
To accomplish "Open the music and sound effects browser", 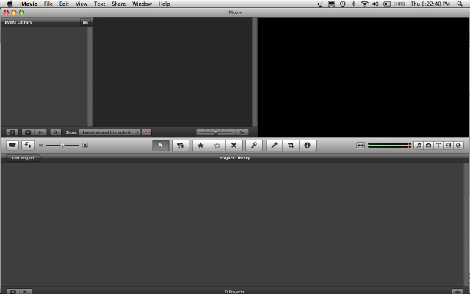I will (x=419, y=146).
